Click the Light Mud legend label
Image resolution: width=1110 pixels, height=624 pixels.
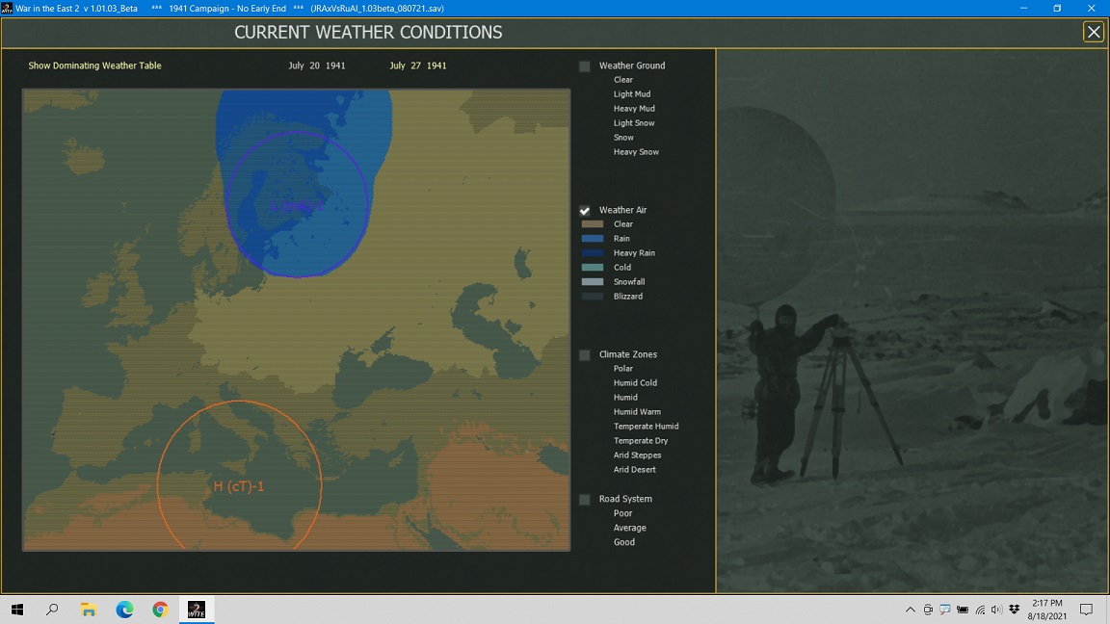click(632, 94)
